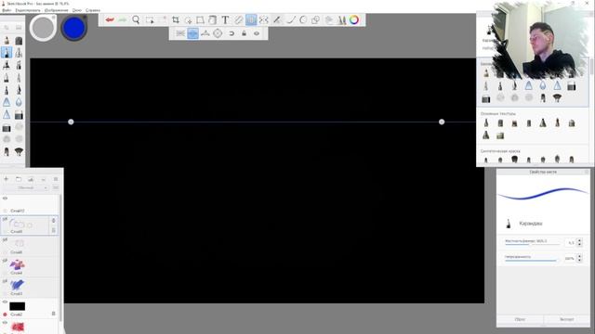Viewport: 595px width, 334px height.
Task: Toggle visibility of blue strokes layer
Action: pyautogui.click(x=5, y=281)
